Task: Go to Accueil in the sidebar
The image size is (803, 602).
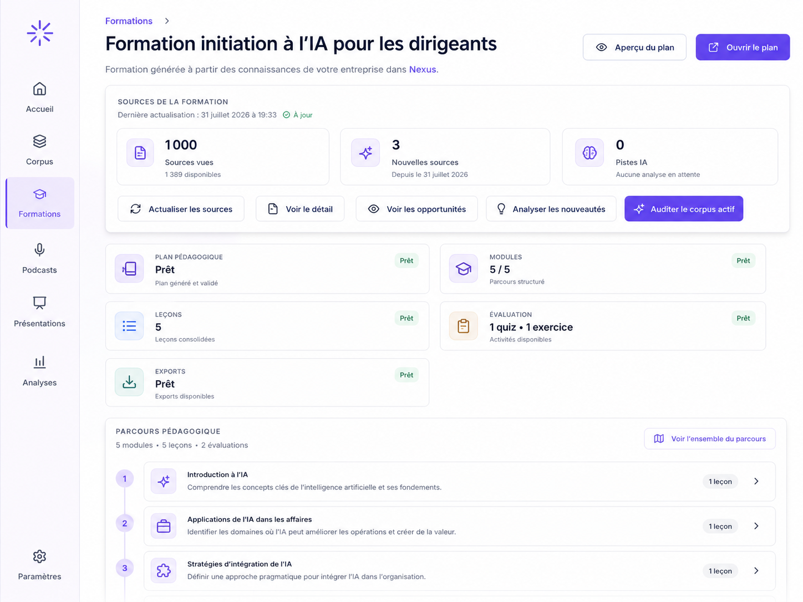Action: click(39, 97)
